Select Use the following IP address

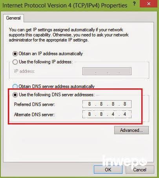(15, 62)
